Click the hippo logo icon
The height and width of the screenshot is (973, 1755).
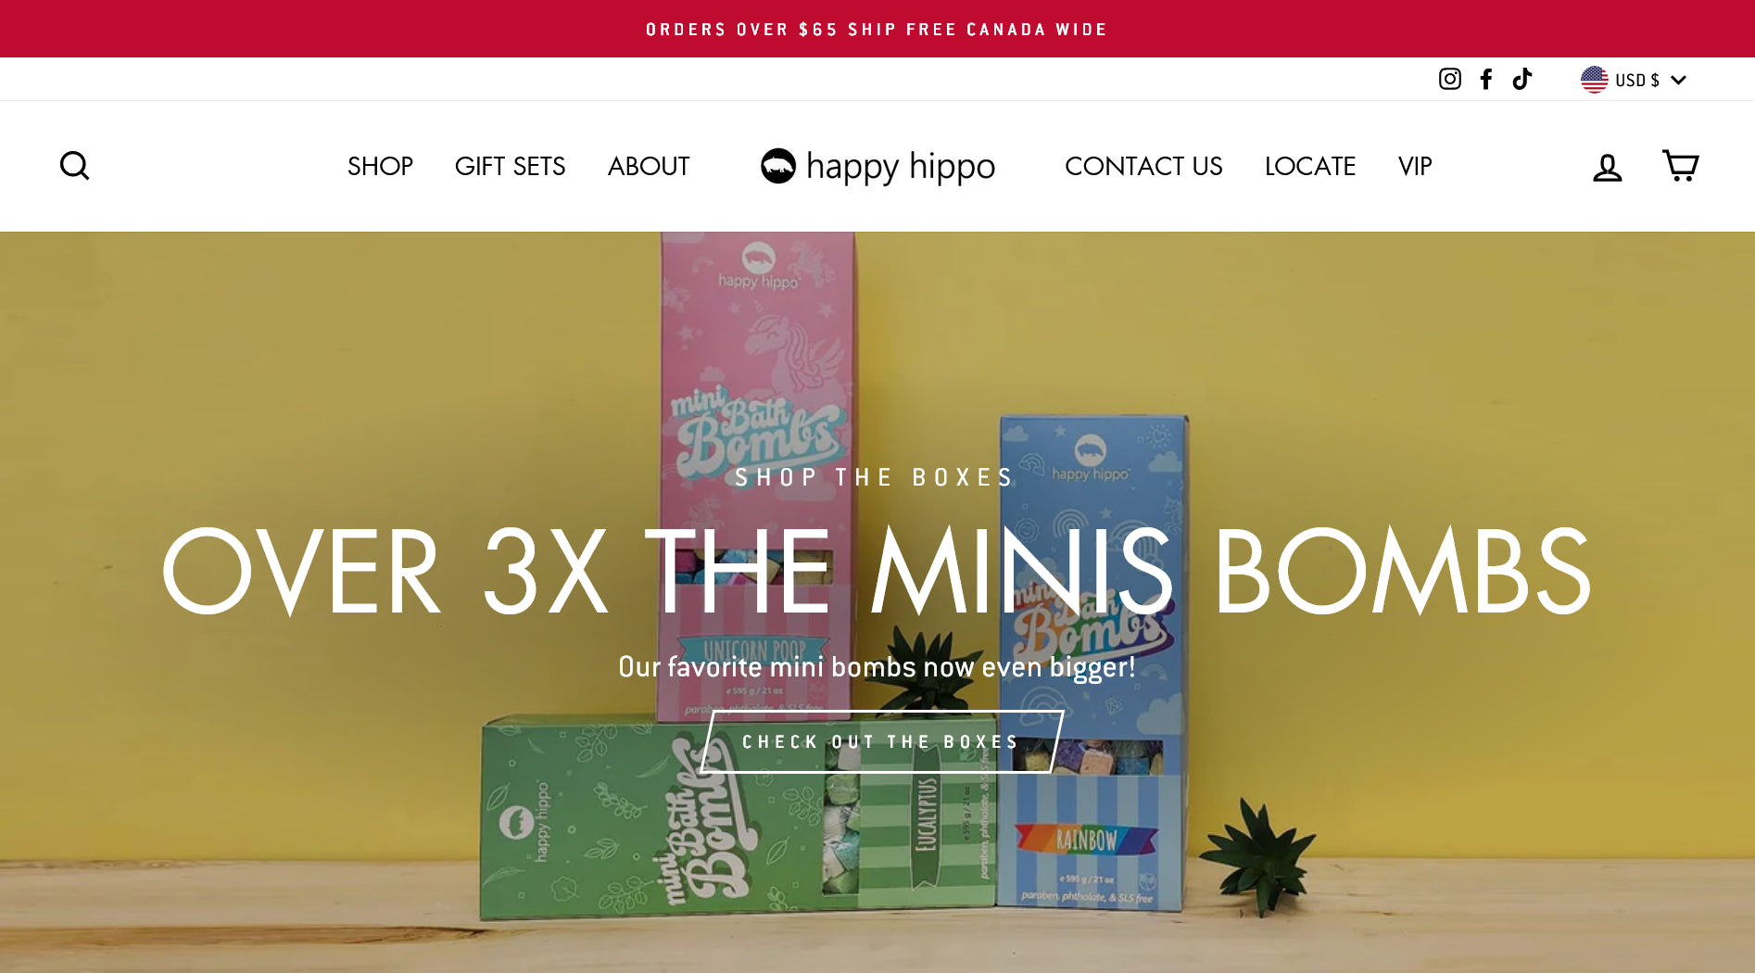(778, 166)
